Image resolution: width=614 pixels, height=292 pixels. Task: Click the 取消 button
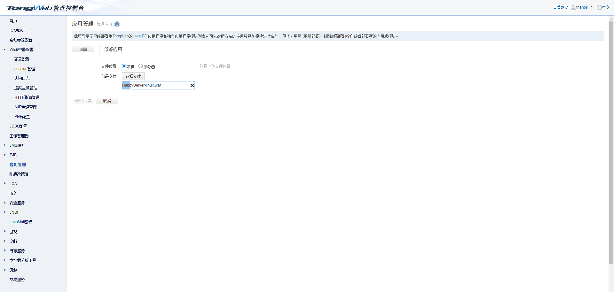[107, 101]
